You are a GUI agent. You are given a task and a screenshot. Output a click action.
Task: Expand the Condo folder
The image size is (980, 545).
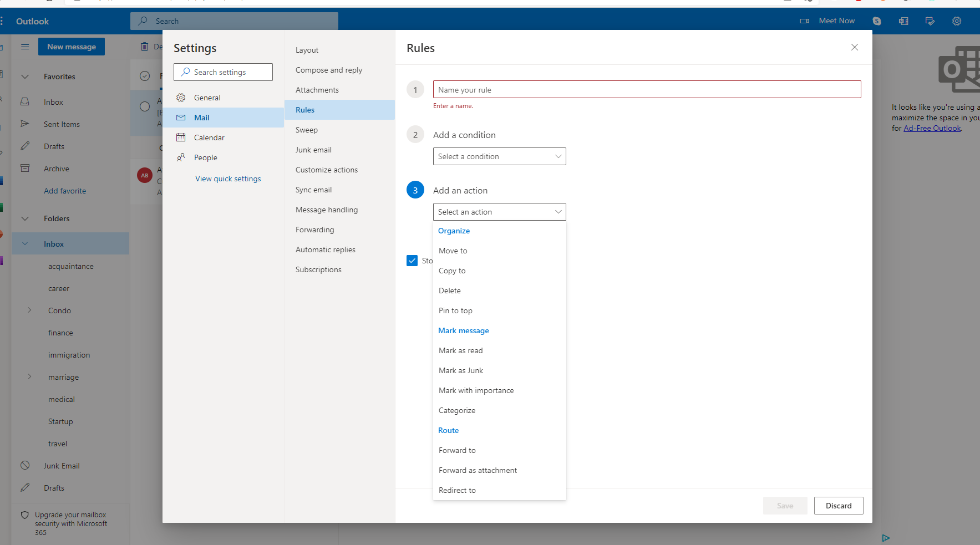[x=29, y=310]
